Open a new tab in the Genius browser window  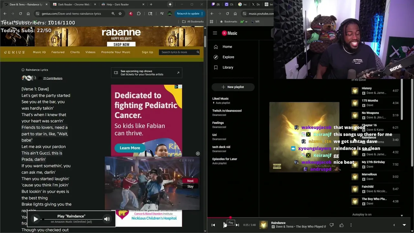pyautogui.click(x=151, y=5)
